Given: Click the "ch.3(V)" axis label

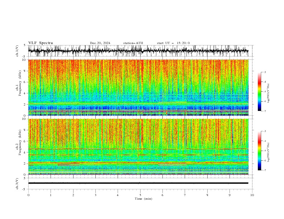Looking at the screenshot, I should tap(17, 184).
